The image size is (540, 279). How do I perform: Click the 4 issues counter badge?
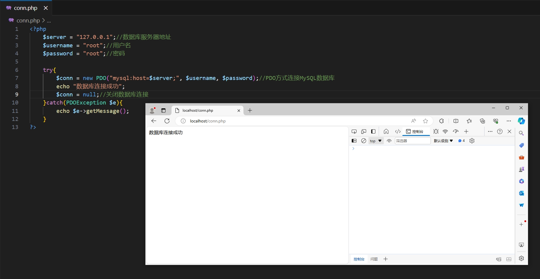tap(461, 141)
